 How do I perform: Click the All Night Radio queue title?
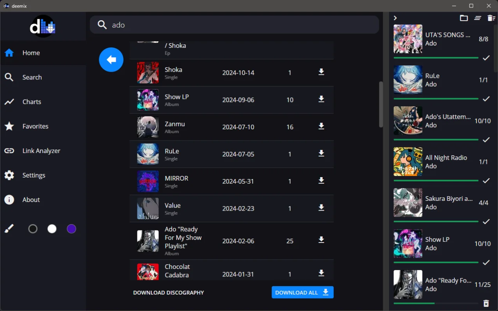(446, 158)
